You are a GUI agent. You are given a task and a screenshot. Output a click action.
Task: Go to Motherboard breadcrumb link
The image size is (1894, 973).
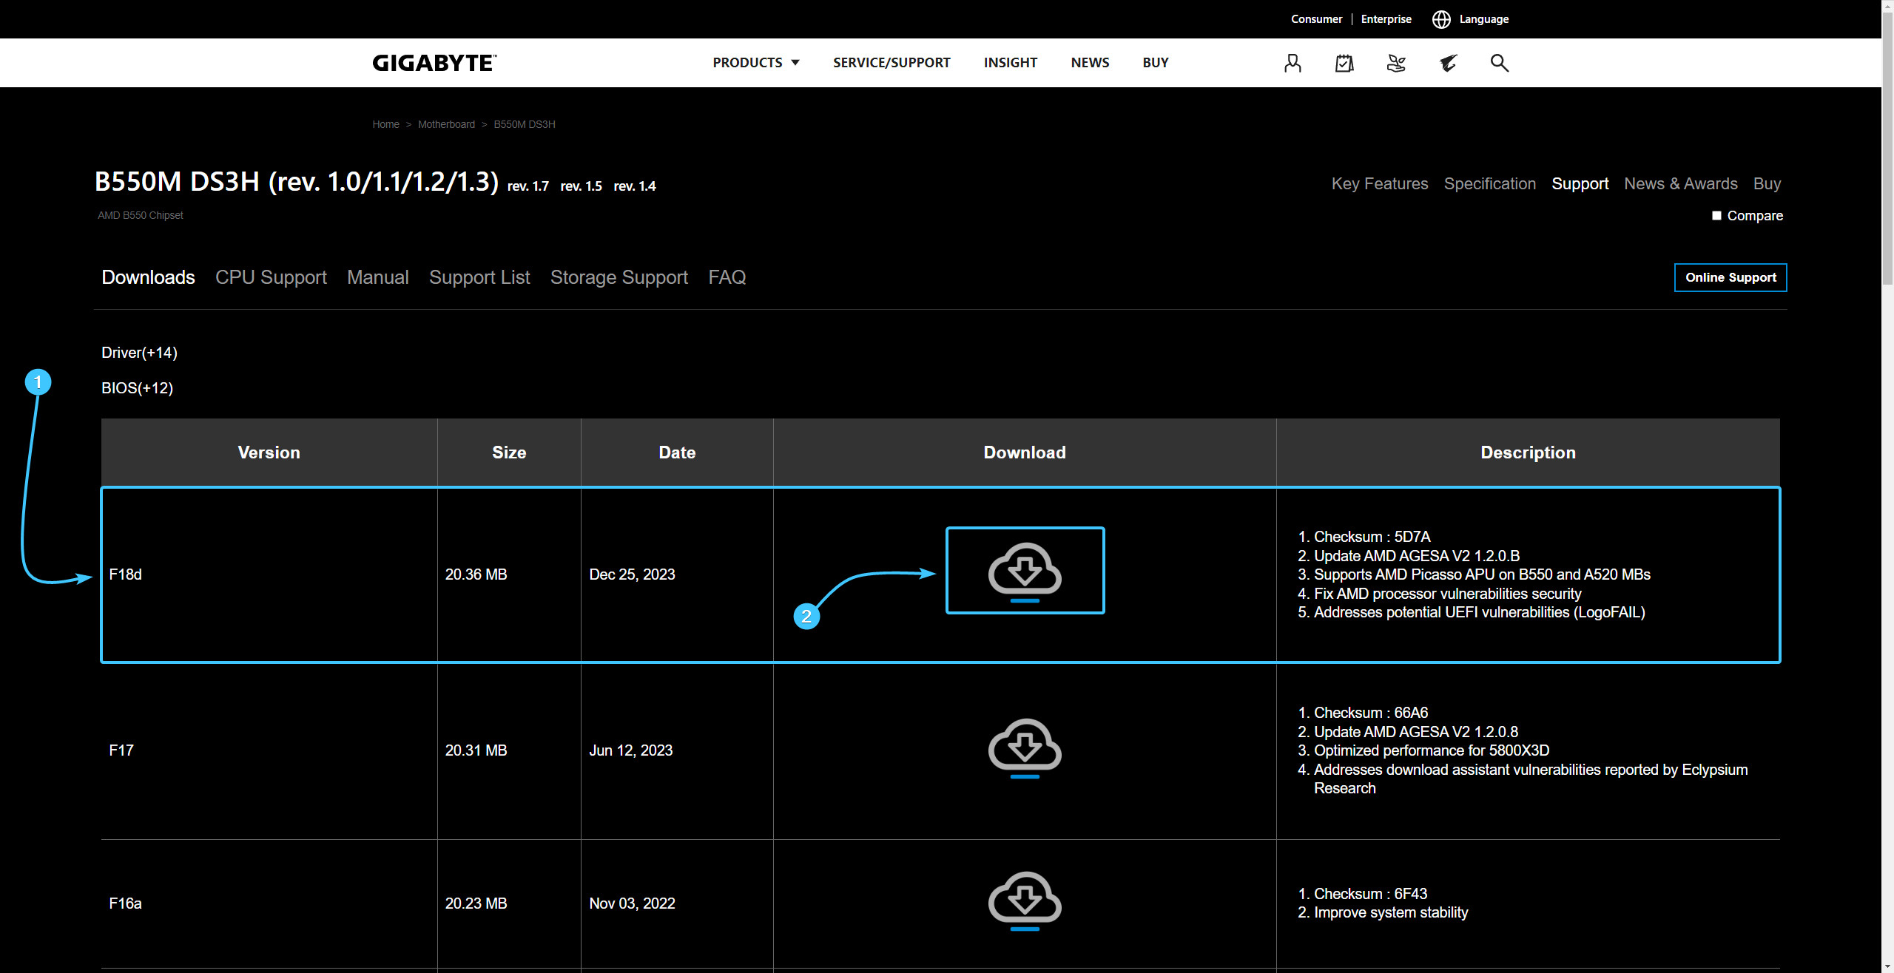click(446, 124)
